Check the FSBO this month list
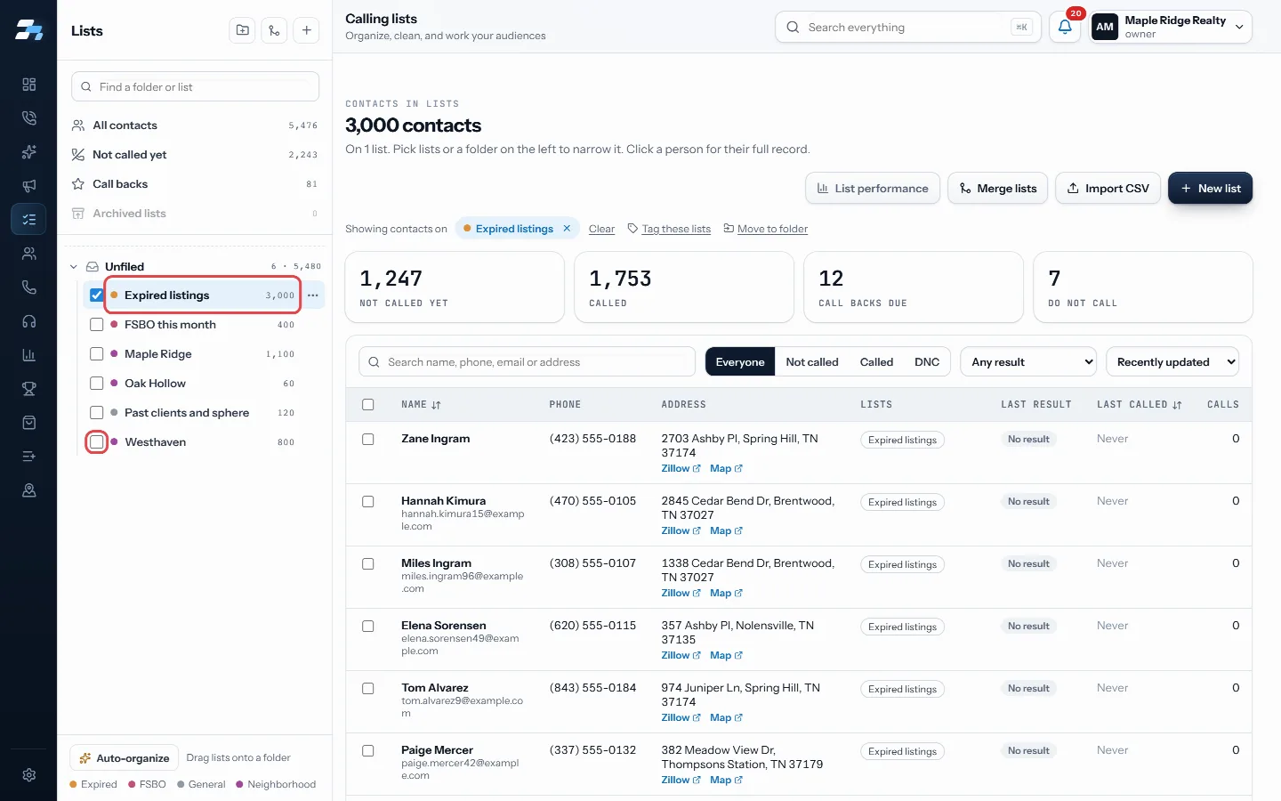 96,325
